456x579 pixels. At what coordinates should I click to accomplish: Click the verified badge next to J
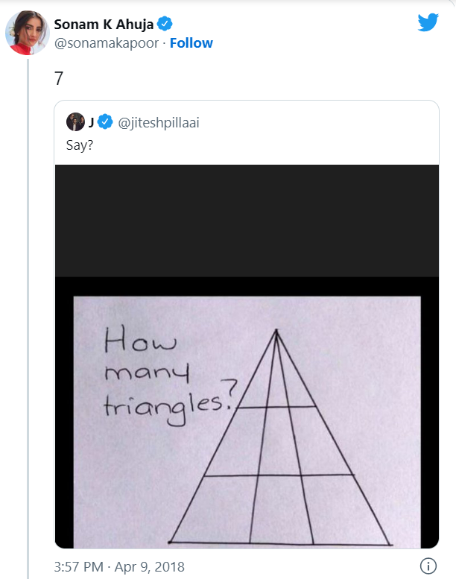(106, 121)
